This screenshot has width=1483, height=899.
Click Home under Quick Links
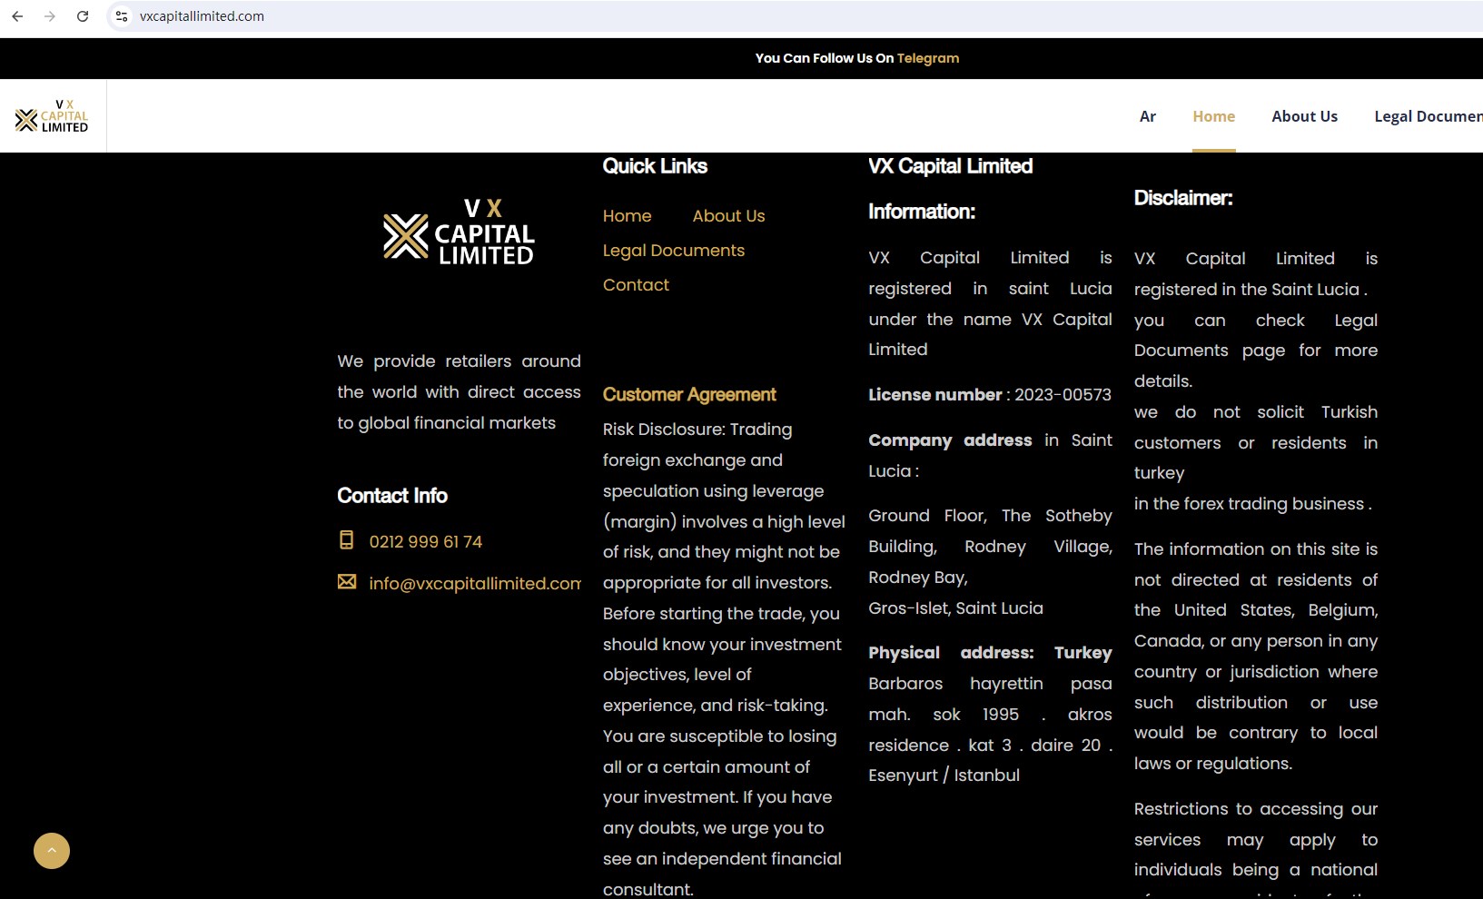628,216
